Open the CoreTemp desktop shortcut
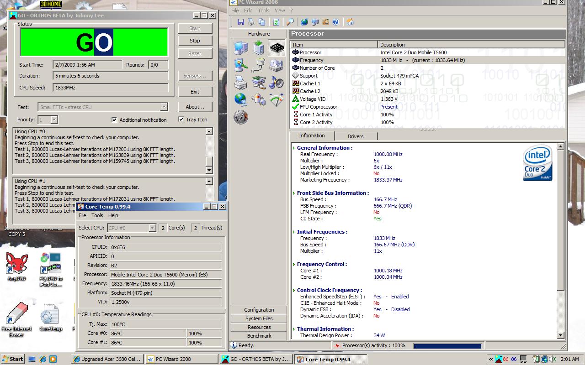Image resolution: width=585 pixels, height=365 pixels. (51, 317)
